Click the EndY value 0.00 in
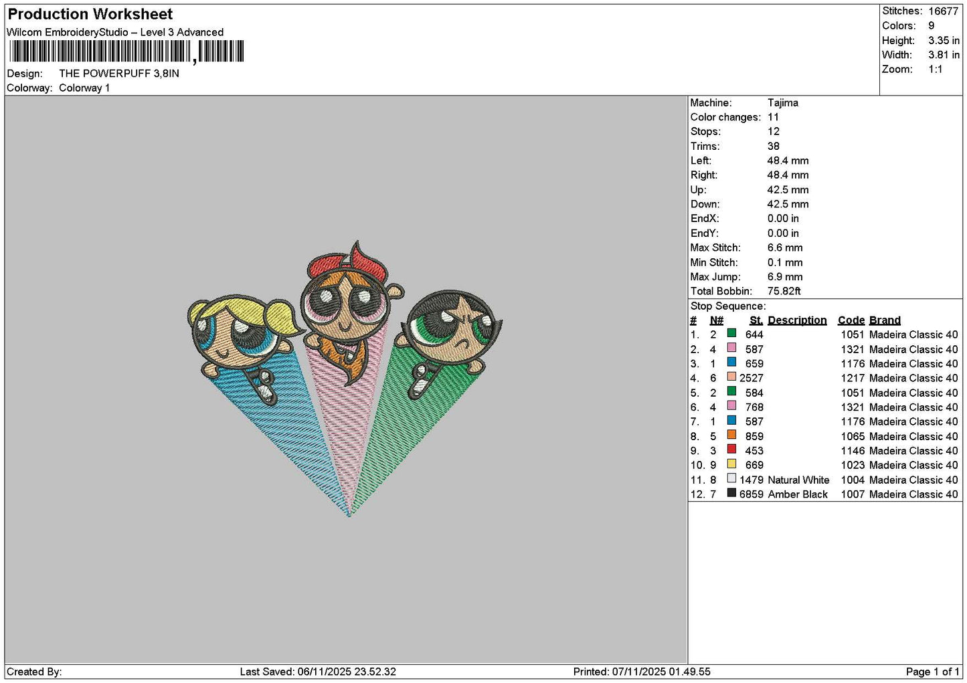This screenshot has width=967, height=683. pos(783,233)
